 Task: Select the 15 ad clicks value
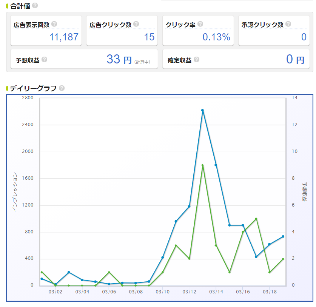pyautogui.click(x=149, y=37)
